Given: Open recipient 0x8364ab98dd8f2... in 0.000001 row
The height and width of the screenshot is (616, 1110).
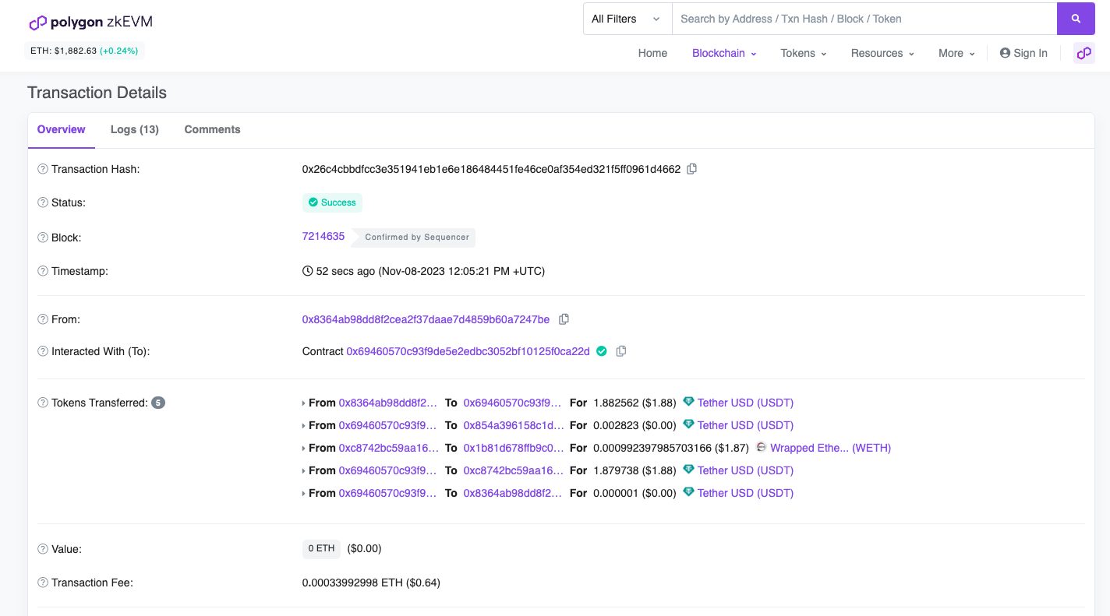Looking at the screenshot, I should coord(513,493).
